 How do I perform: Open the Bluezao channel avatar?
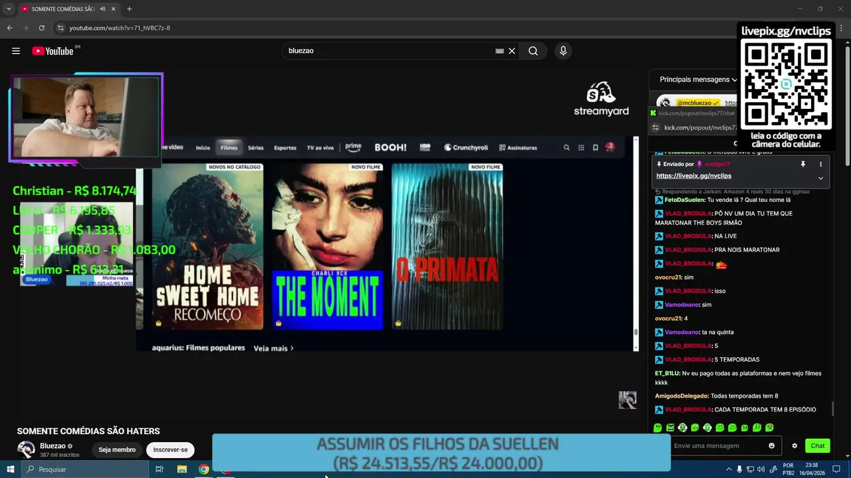[26, 449]
